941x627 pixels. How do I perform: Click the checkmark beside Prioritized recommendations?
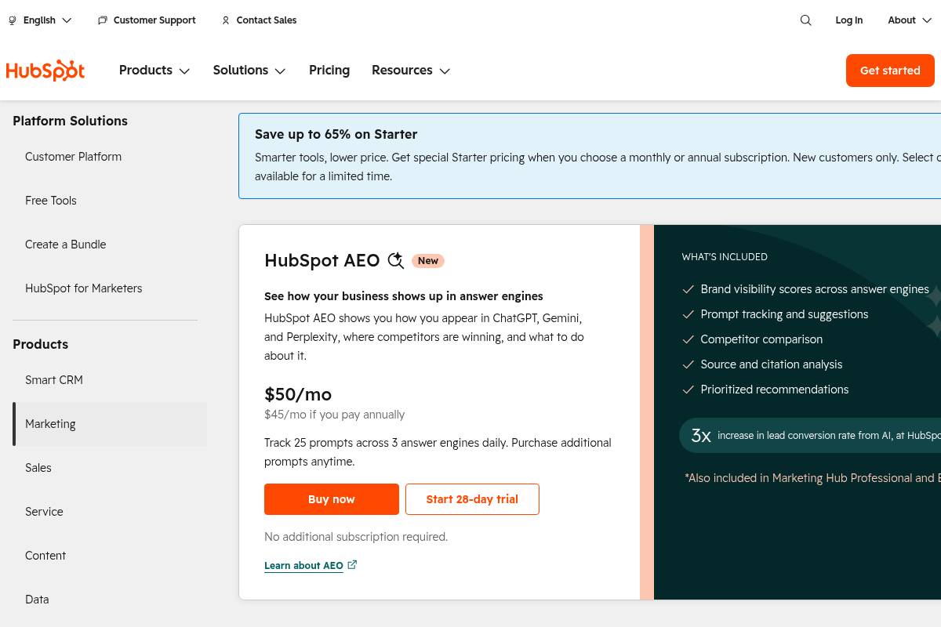click(688, 390)
